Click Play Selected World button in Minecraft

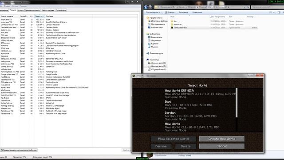[174, 139]
